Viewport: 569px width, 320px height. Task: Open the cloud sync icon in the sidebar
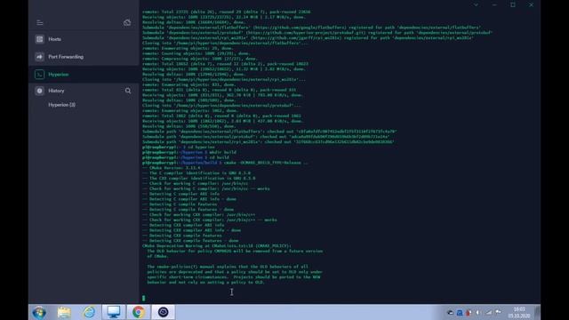pos(127,22)
